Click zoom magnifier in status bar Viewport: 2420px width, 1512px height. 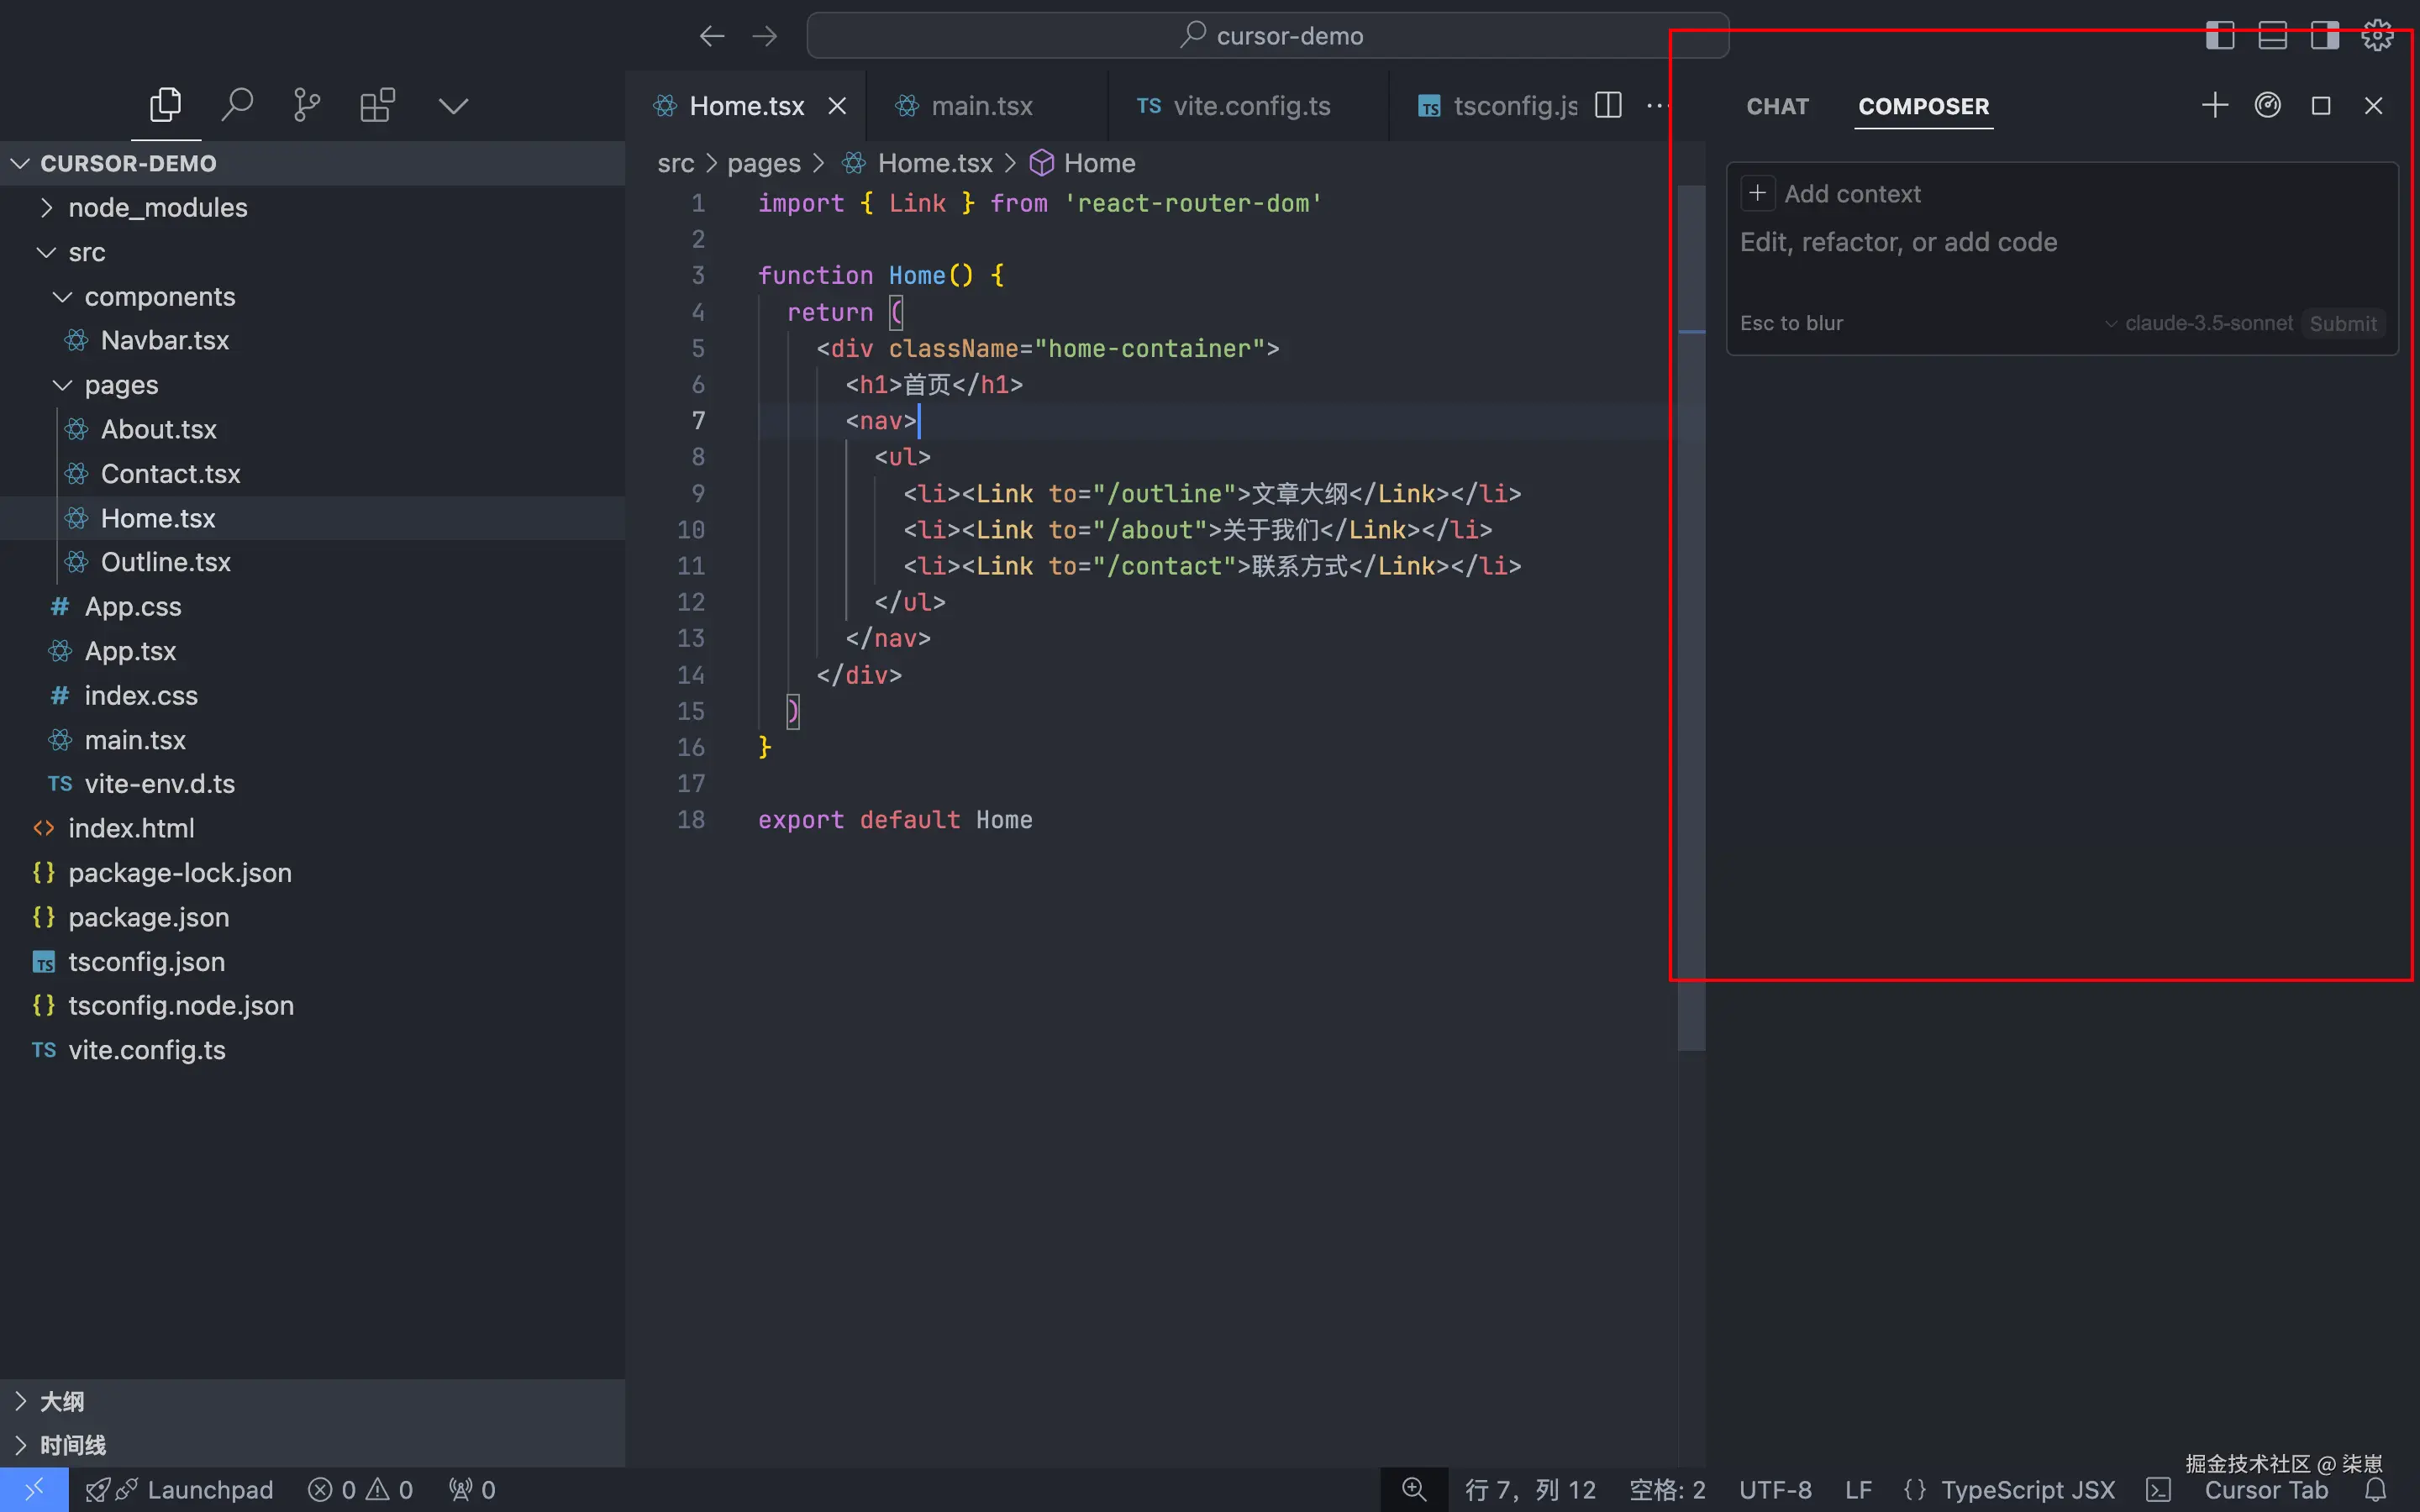click(1414, 1490)
